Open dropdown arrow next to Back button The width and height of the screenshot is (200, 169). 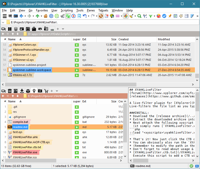coord(25,16)
